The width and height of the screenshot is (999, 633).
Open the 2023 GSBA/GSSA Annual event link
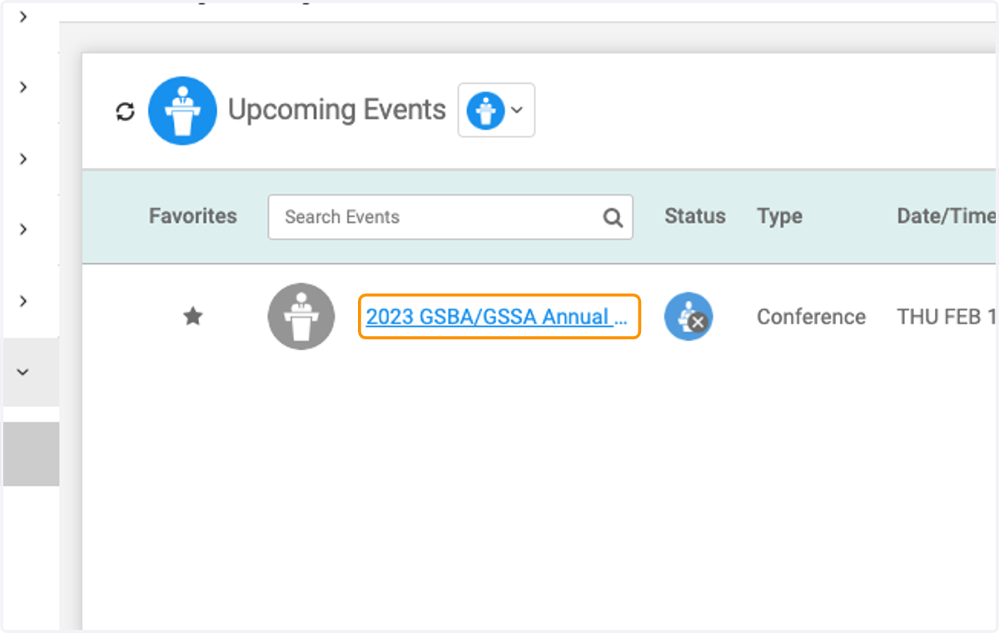click(499, 317)
